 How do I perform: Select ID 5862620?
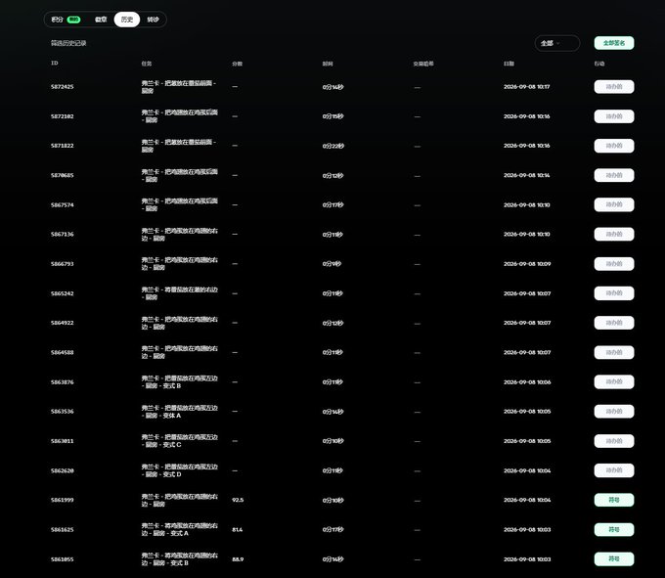[63, 470]
